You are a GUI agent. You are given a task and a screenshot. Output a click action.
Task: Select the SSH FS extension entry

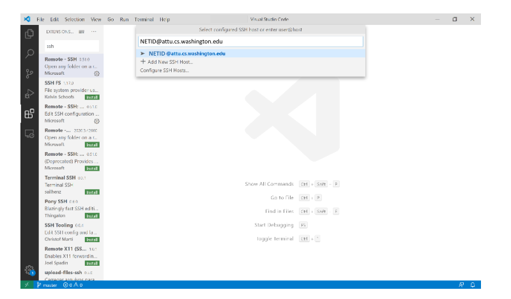pyautogui.click(x=72, y=89)
